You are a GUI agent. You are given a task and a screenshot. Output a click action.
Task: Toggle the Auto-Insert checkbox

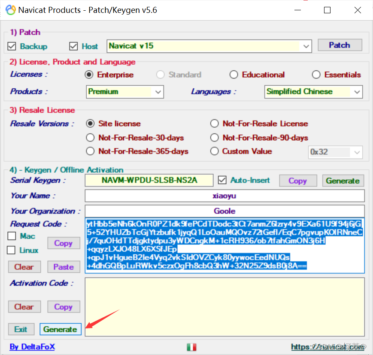(222, 180)
